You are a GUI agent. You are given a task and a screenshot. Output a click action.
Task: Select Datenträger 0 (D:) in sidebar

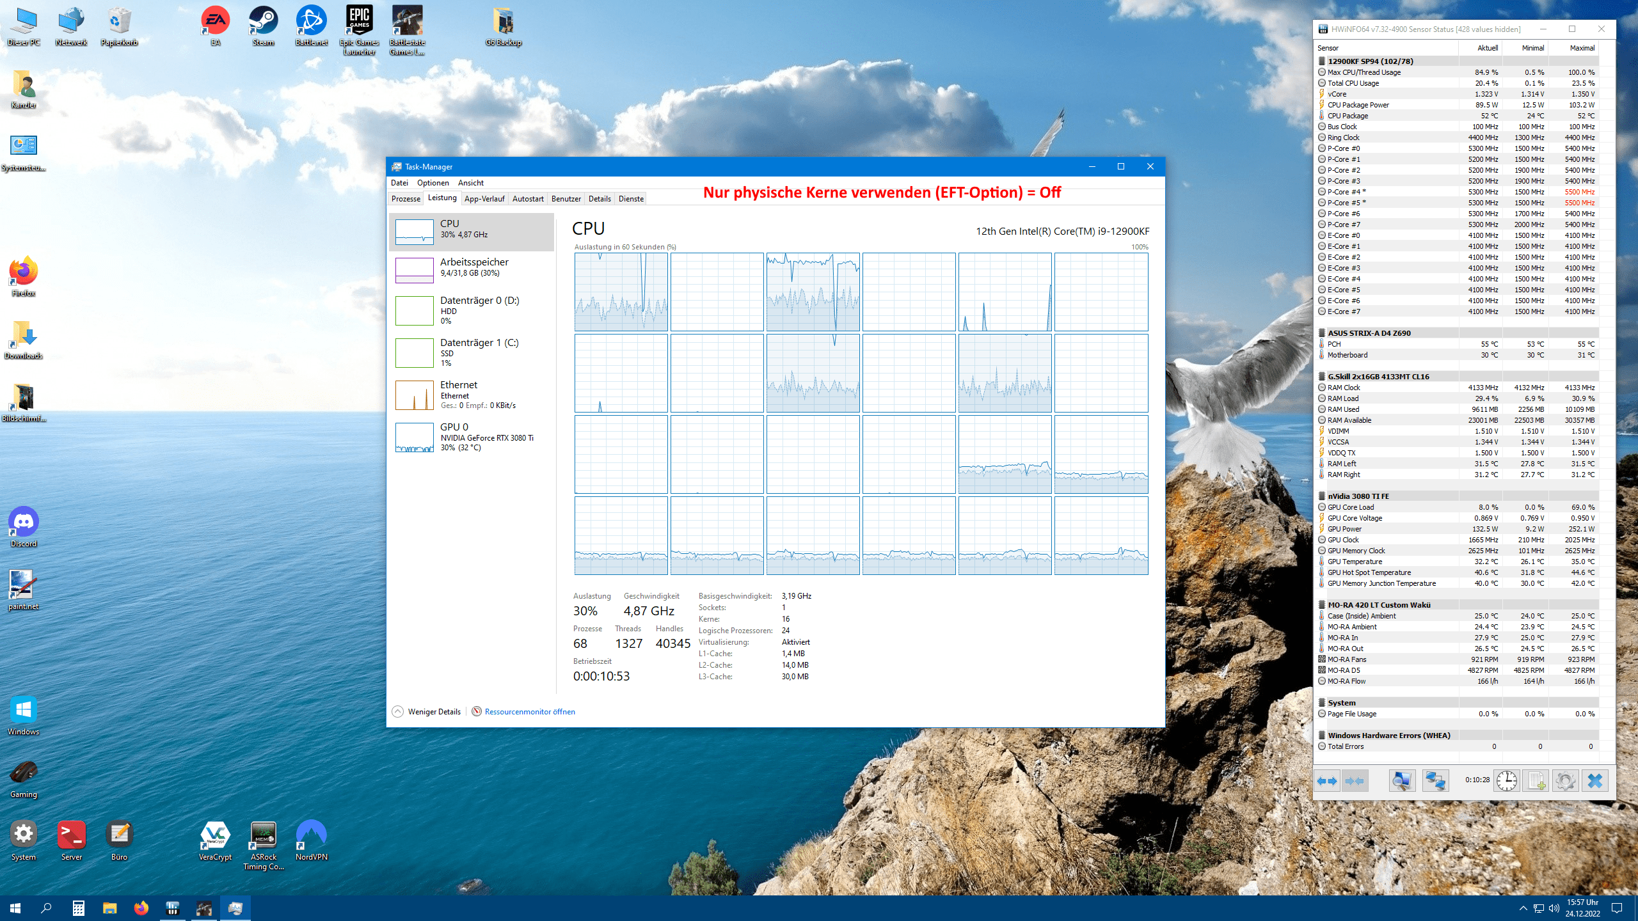(x=472, y=310)
